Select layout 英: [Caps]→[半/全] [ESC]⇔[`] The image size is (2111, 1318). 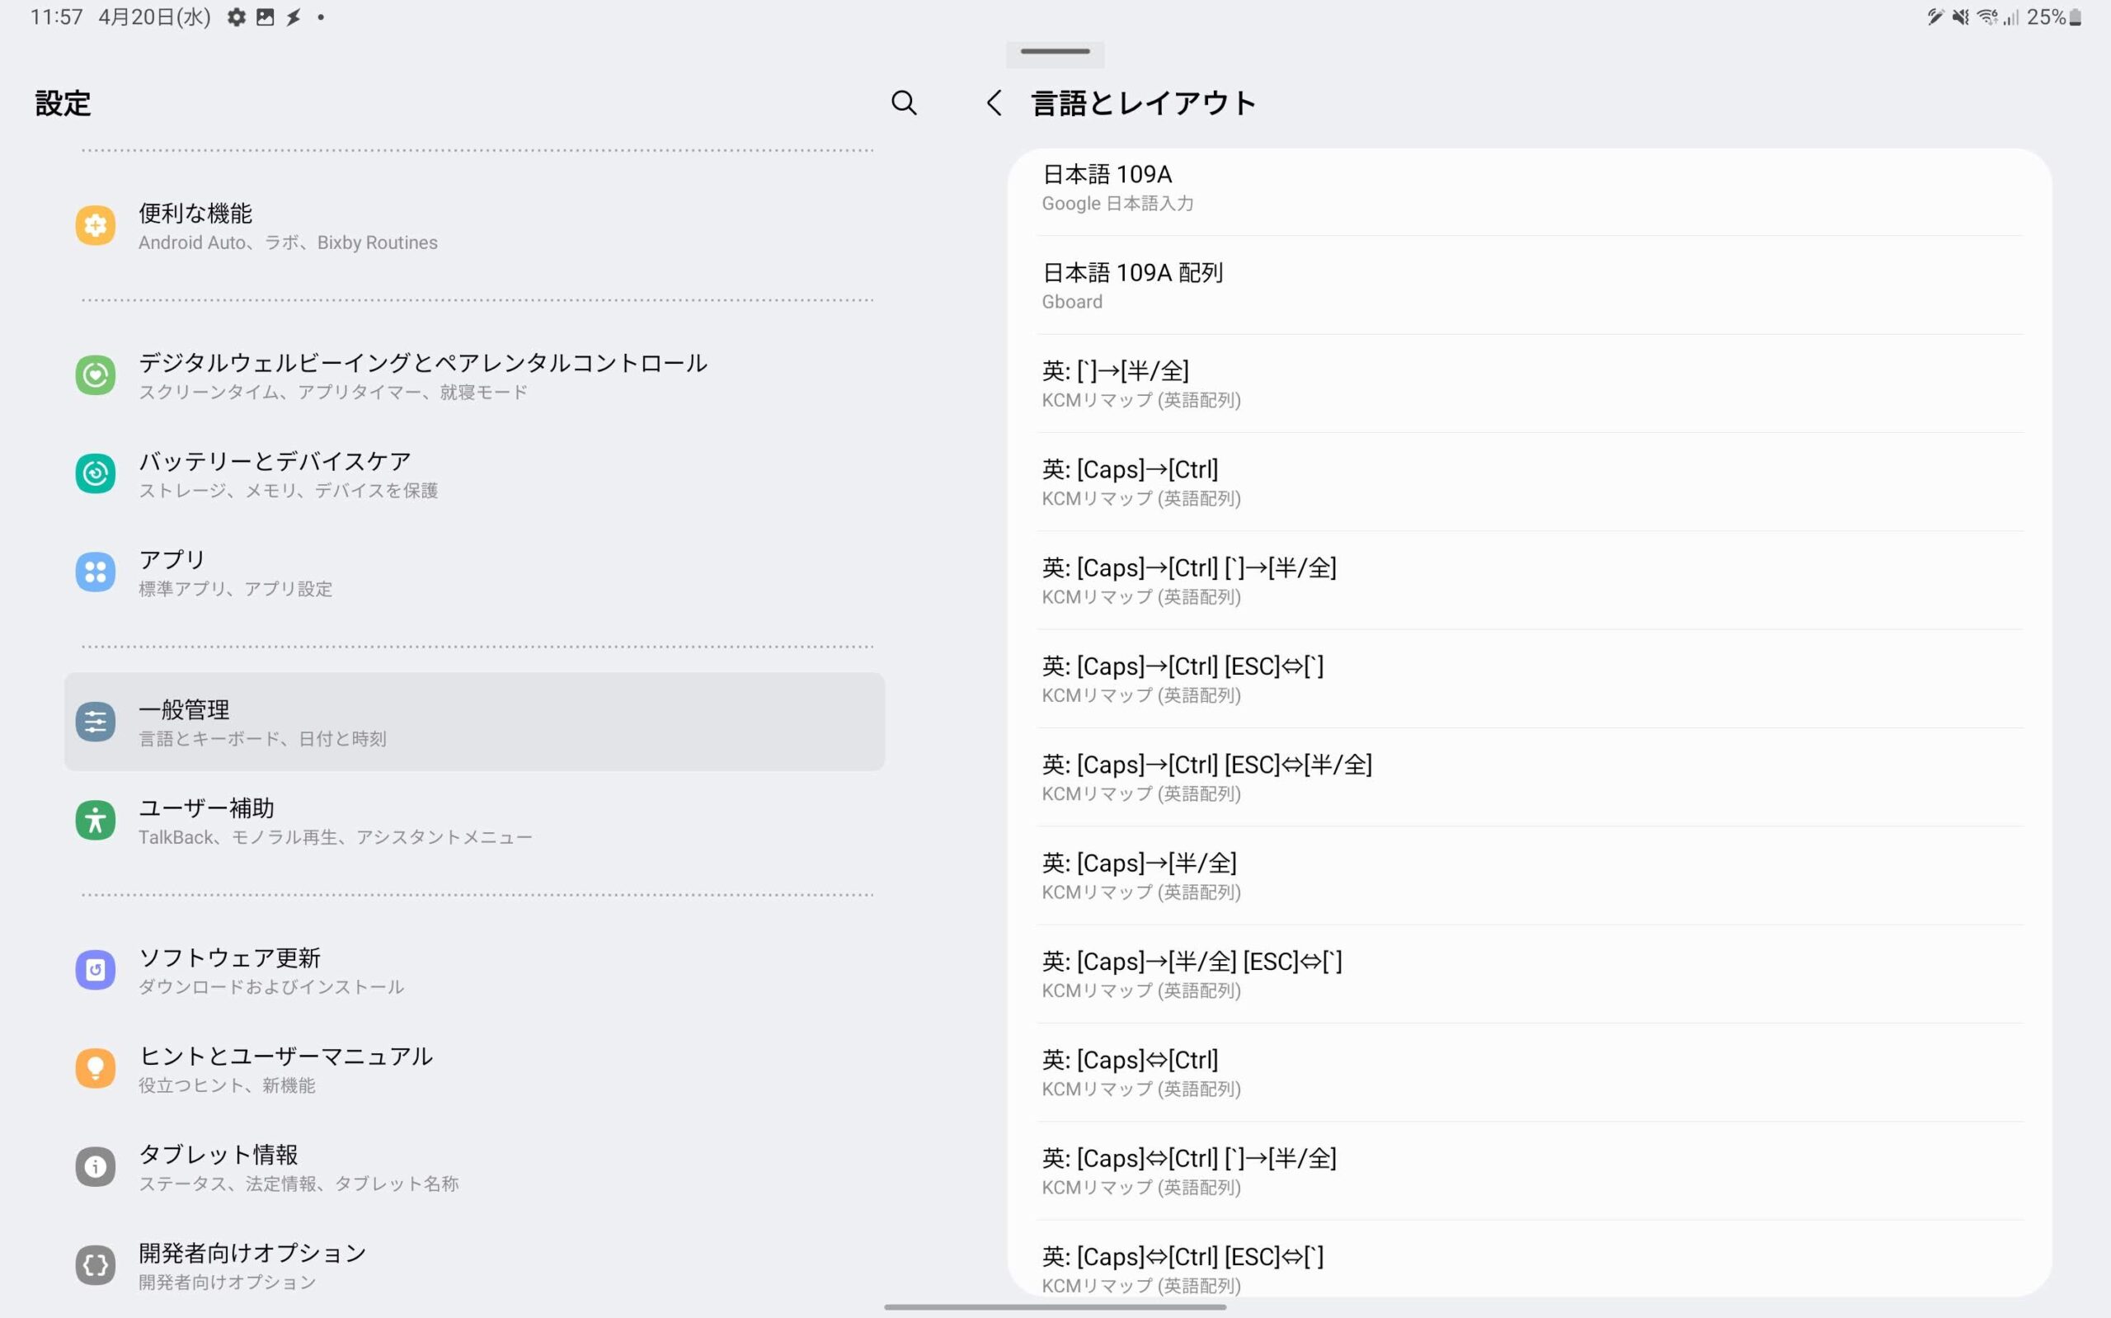1529,976
